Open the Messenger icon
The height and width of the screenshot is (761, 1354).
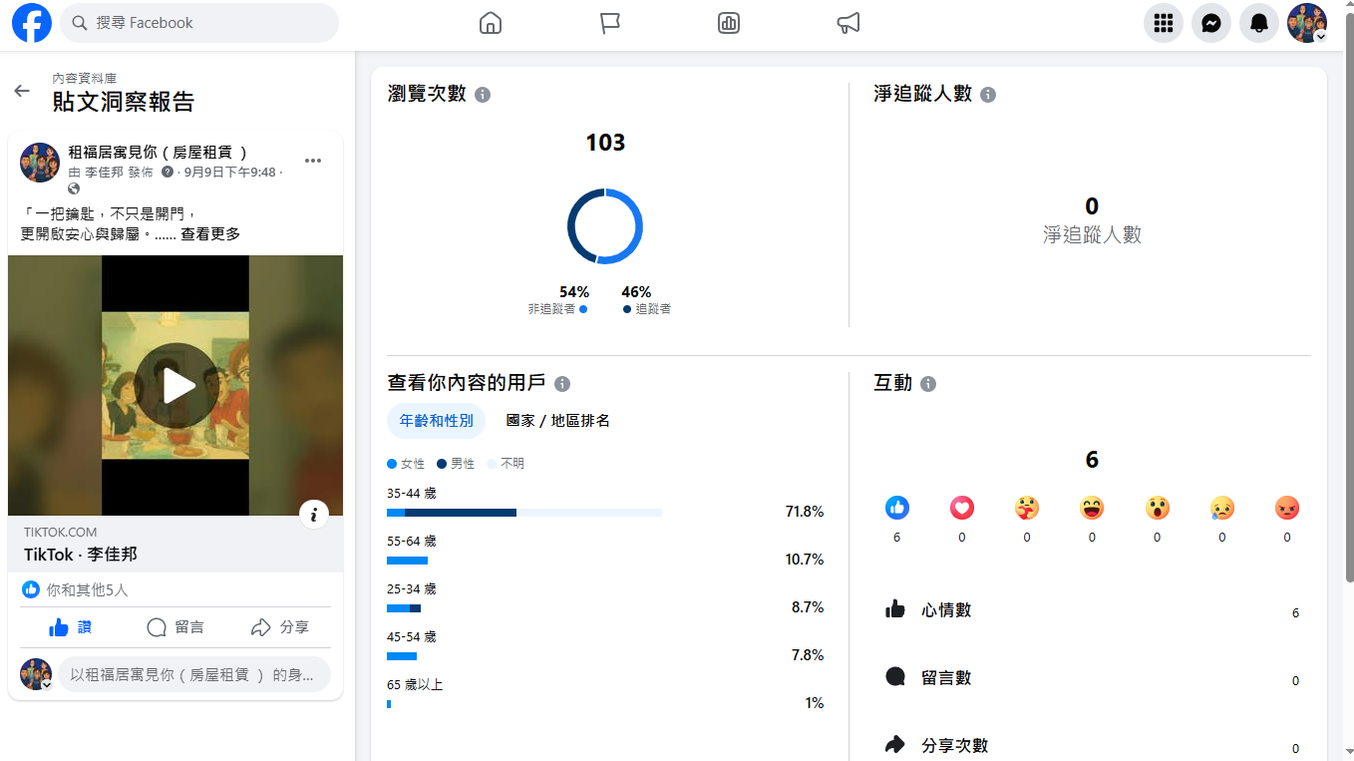click(x=1210, y=23)
